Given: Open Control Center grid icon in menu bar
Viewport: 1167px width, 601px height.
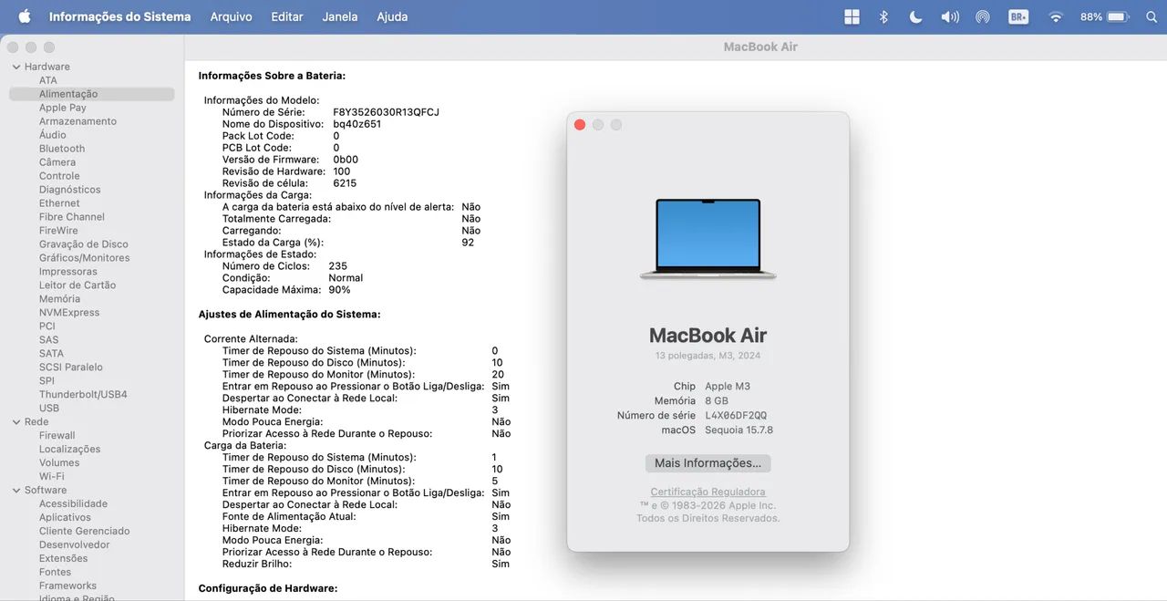Looking at the screenshot, I should click(x=852, y=16).
